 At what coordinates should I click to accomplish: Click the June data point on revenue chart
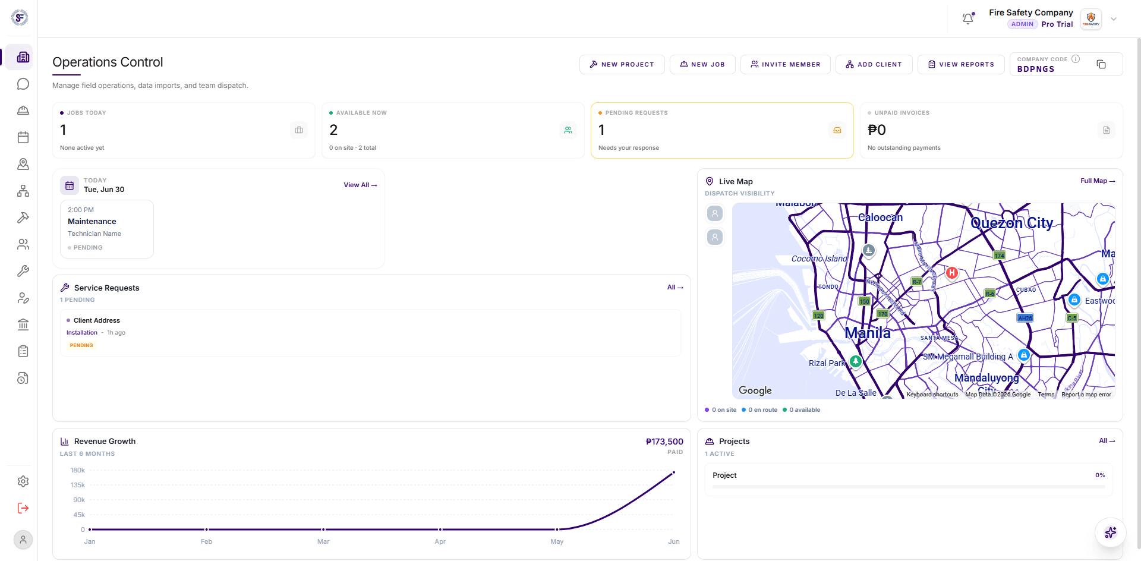click(674, 472)
